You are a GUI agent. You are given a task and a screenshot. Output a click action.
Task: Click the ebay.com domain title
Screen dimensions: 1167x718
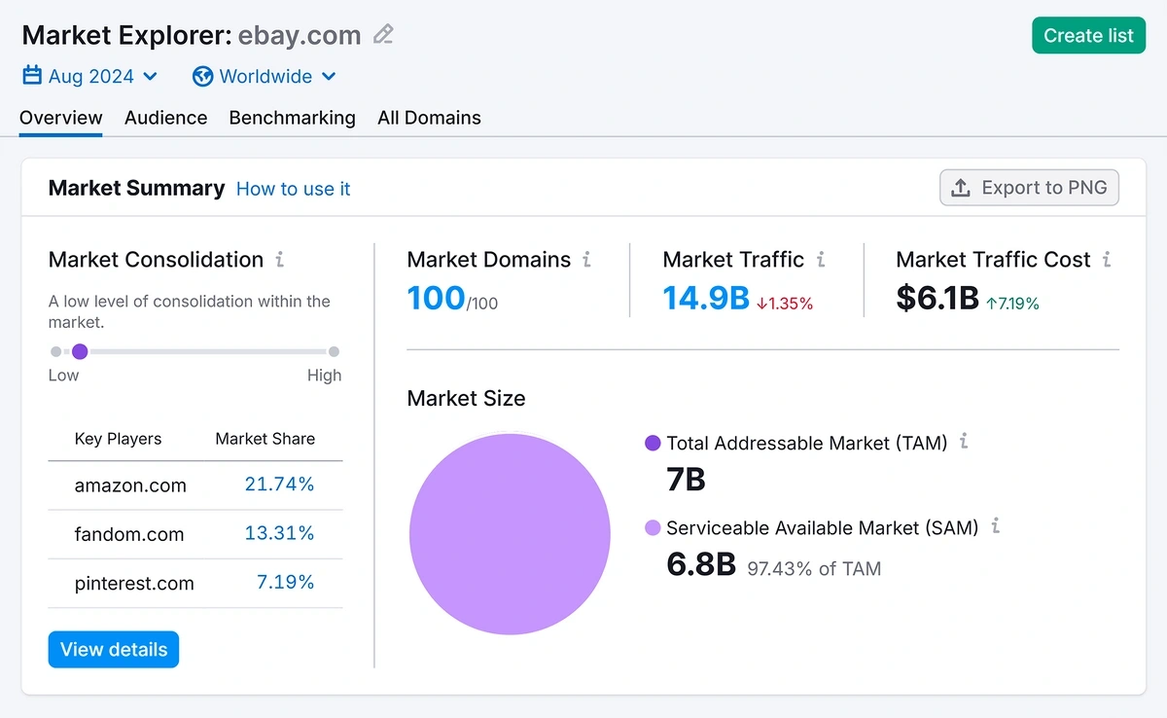(300, 36)
